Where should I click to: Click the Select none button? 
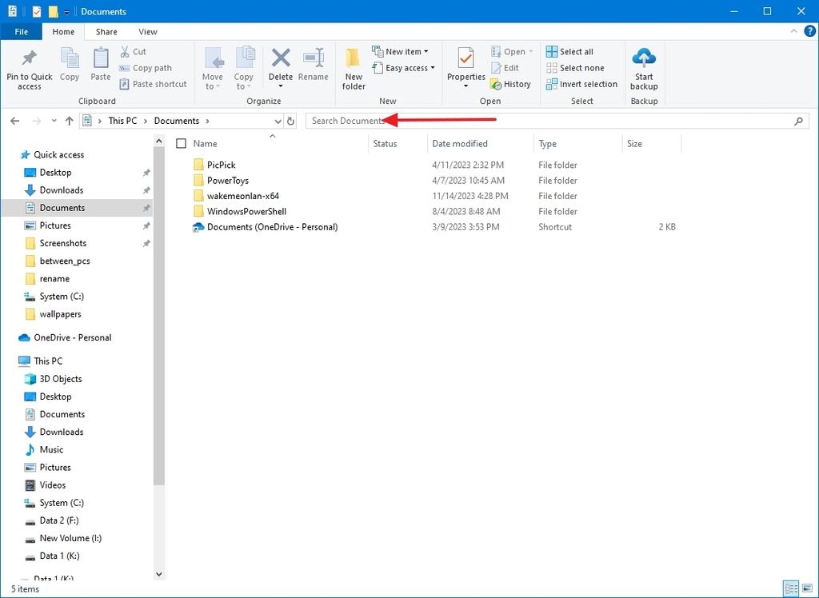[x=577, y=67]
